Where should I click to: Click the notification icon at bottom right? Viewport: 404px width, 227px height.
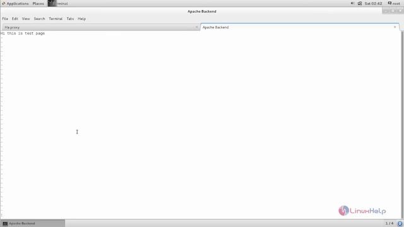[400, 224]
